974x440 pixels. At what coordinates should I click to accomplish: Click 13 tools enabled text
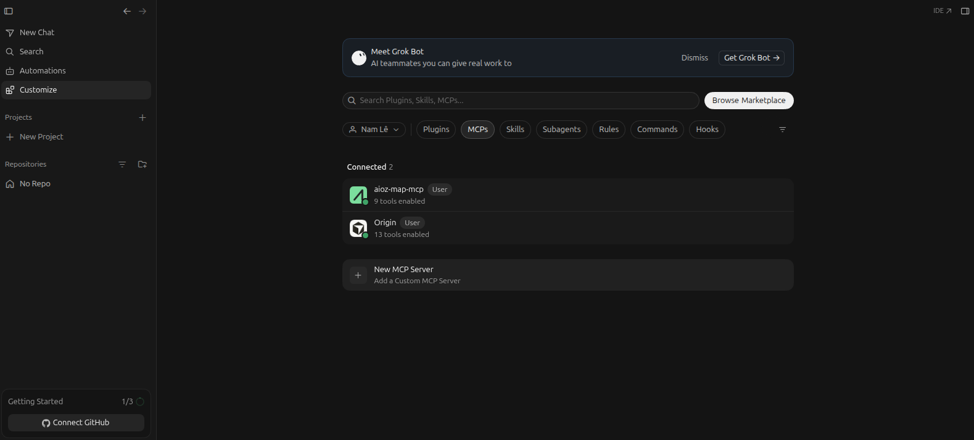[402, 235]
